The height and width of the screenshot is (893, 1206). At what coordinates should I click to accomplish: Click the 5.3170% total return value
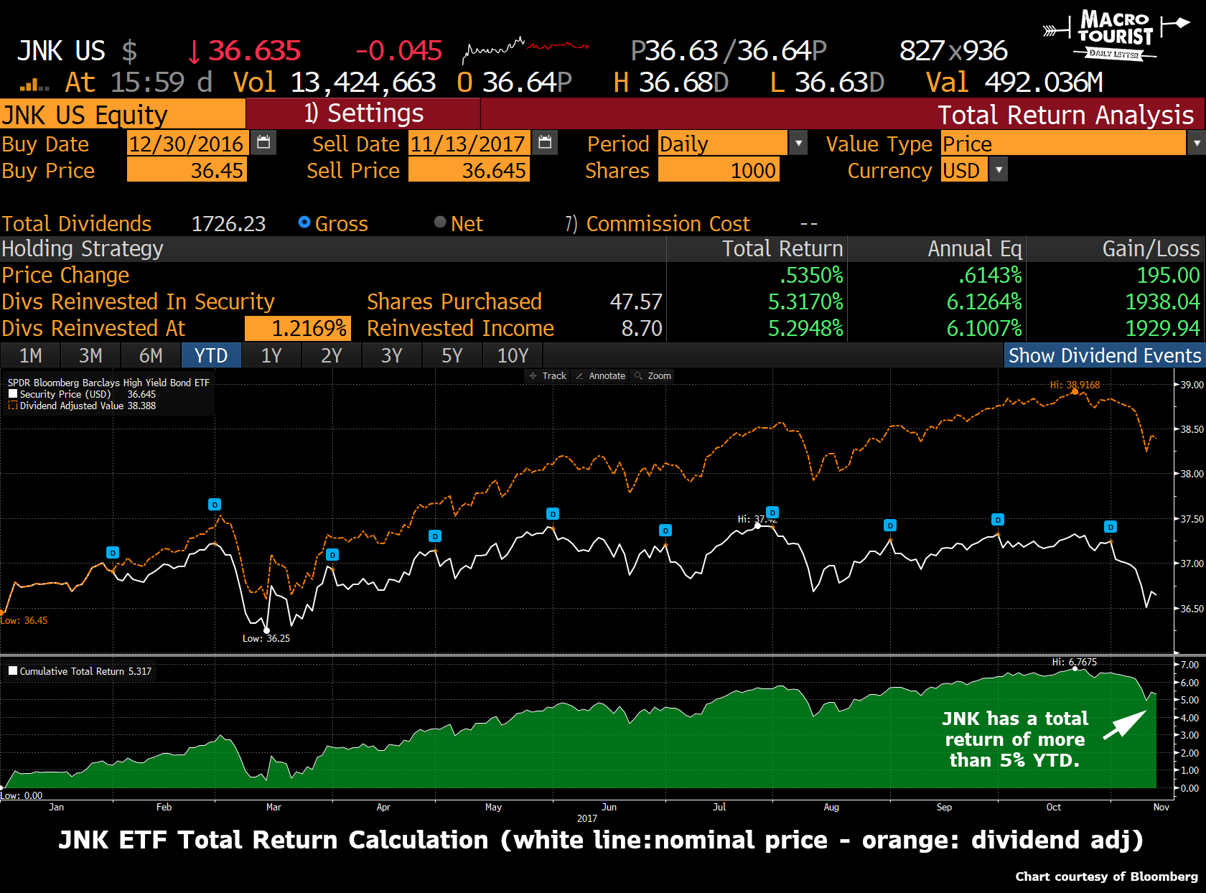805,301
